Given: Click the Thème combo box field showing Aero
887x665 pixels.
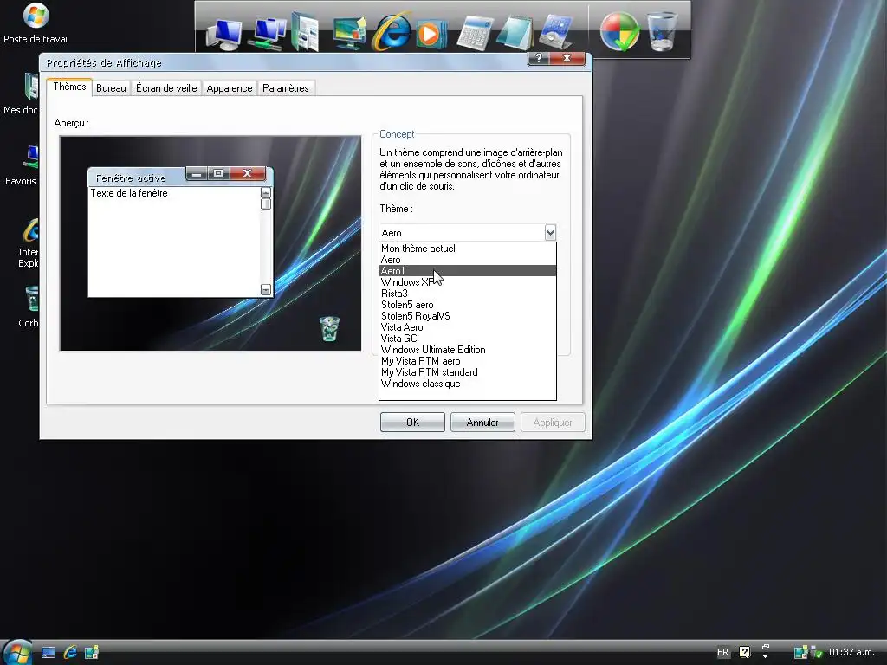Looking at the screenshot, I should 467,232.
